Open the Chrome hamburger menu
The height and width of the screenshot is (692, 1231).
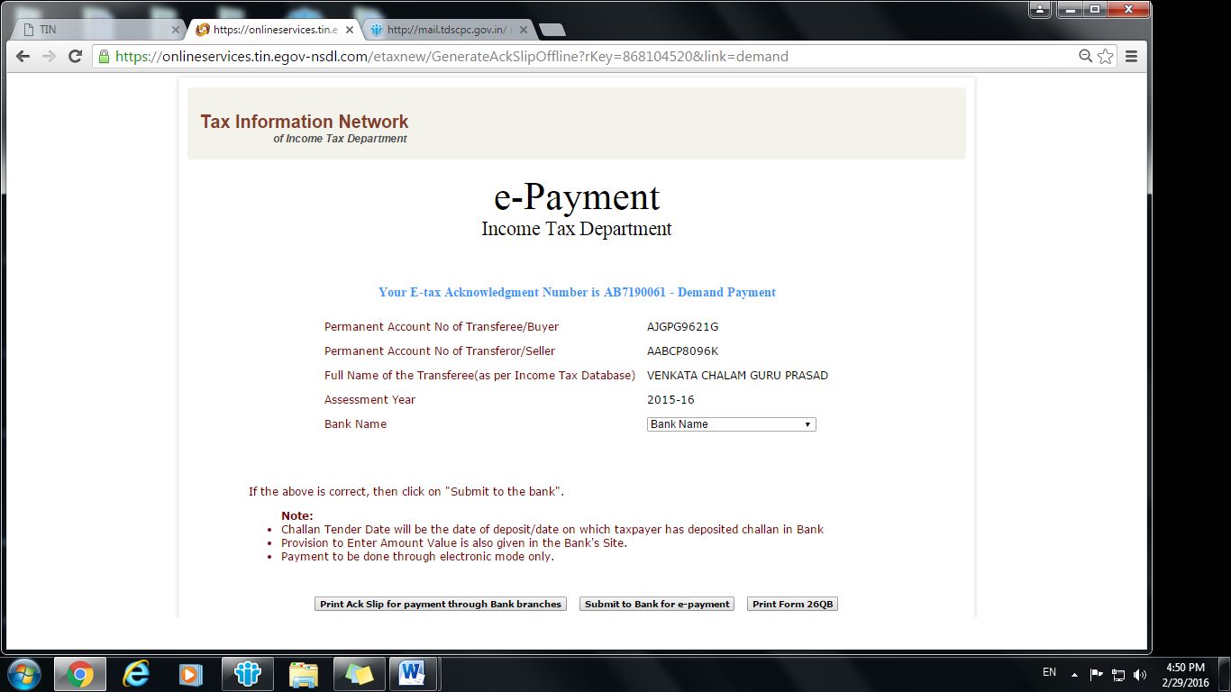tap(1131, 56)
